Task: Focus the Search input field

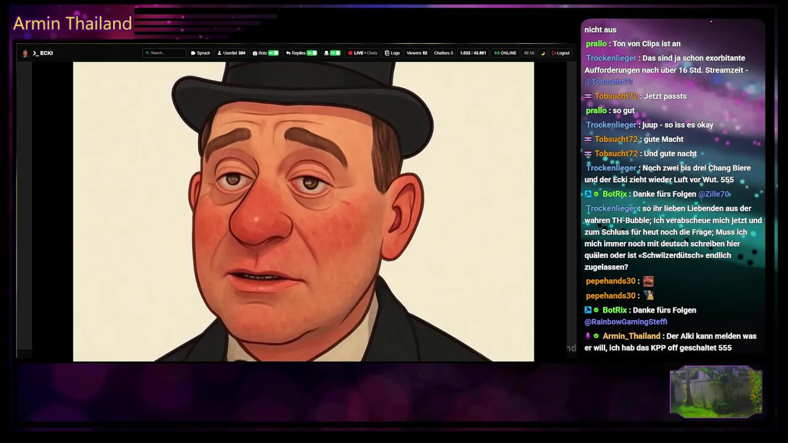Action: 164,53
